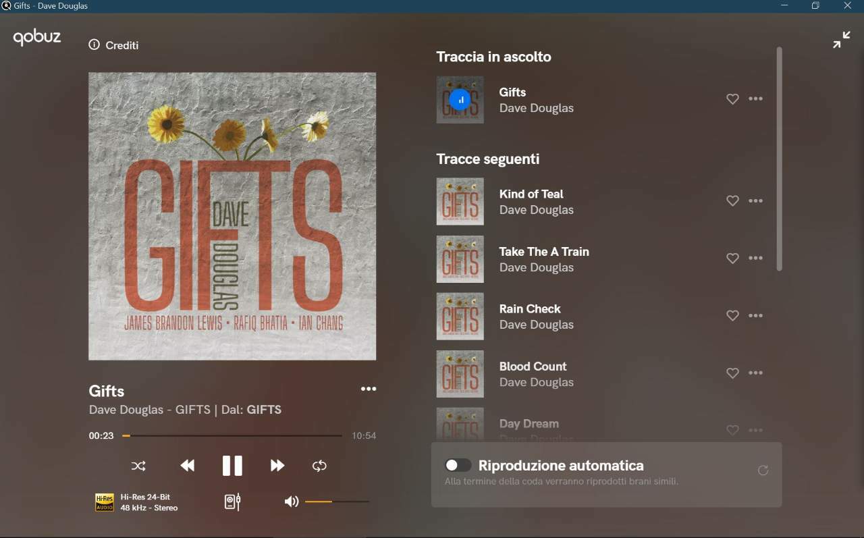Minimize the Qobuz window

pos(784,6)
